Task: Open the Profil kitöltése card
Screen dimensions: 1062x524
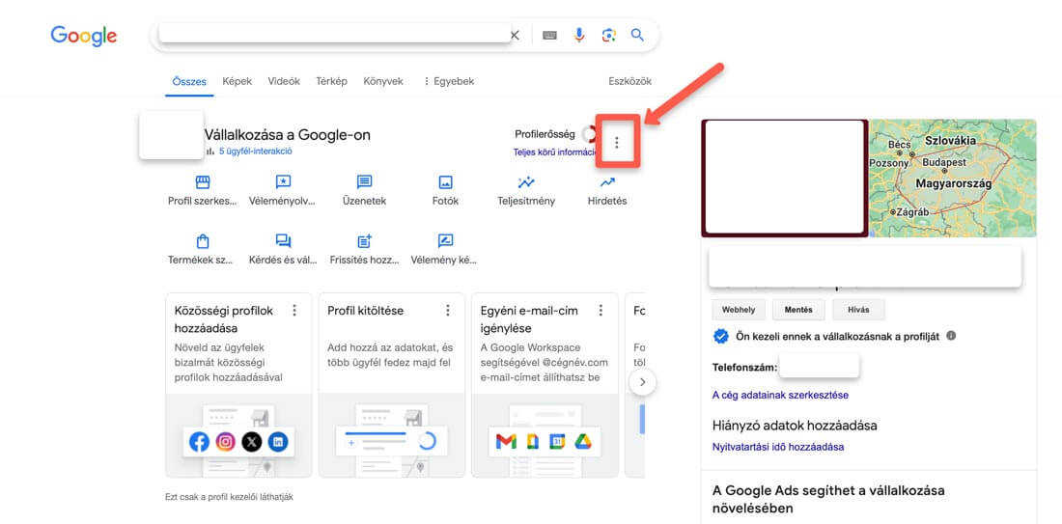Action: (x=391, y=385)
